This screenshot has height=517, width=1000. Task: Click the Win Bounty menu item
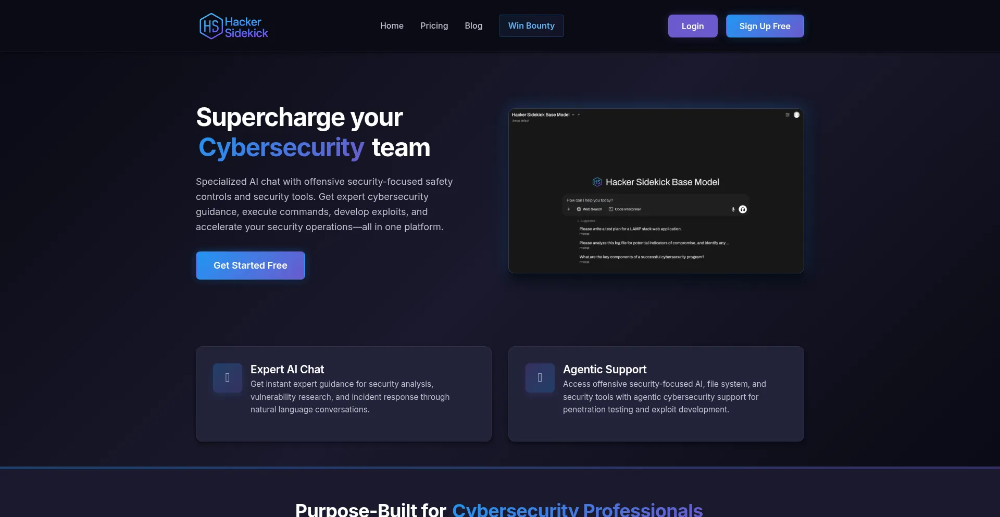coord(531,26)
